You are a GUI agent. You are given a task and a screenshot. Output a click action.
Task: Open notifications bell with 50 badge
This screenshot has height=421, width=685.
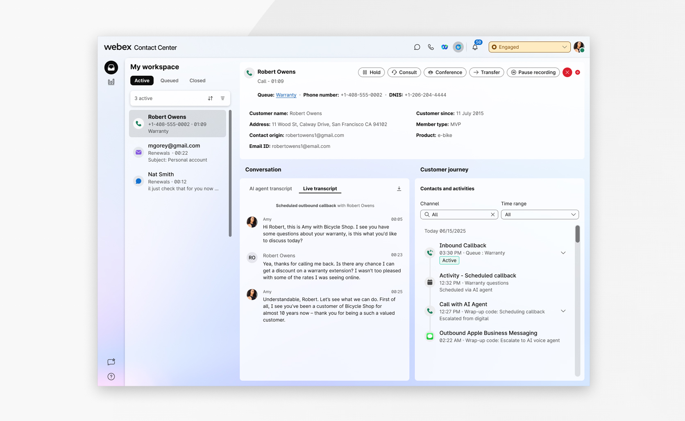[x=475, y=47]
